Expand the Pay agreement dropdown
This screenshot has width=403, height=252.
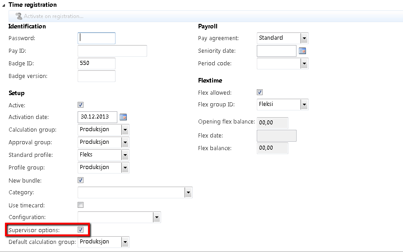click(304, 38)
